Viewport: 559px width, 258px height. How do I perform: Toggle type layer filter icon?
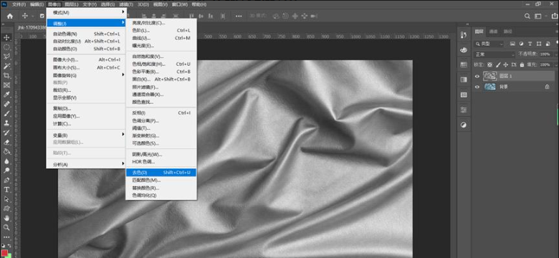pyautogui.click(x=530, y=44)
